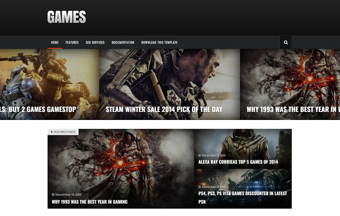
Task: Click the date above PS4, PS3 title
Action: tap(214, 187)
